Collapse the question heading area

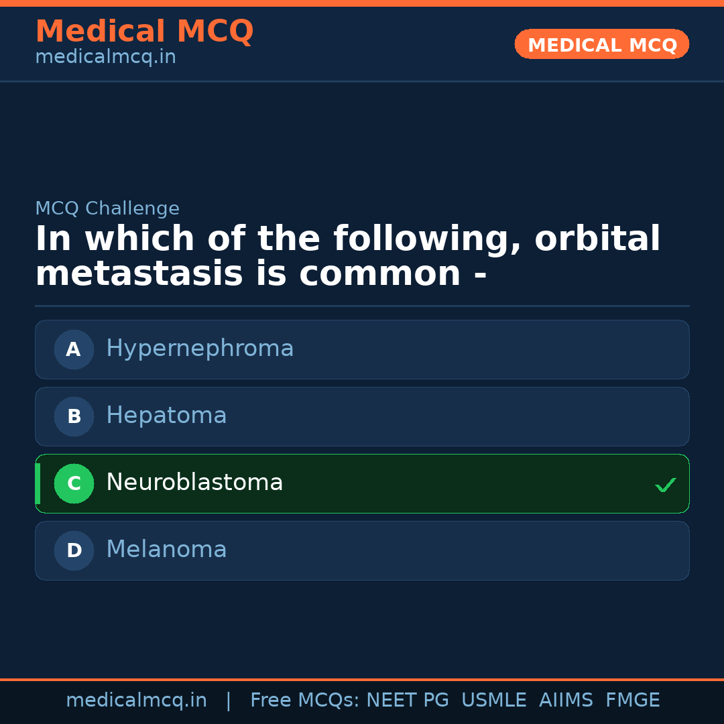pyautogui.click(x=348, y=255)
